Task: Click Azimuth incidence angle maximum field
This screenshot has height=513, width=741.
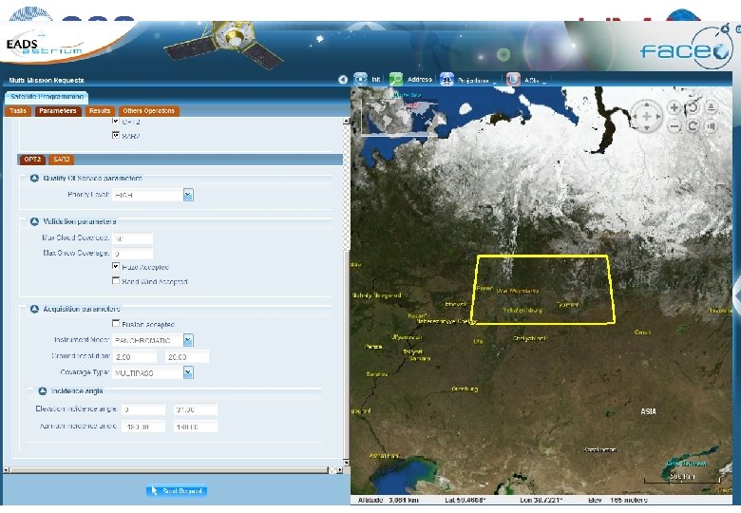Action: click(x=196, y=427)
